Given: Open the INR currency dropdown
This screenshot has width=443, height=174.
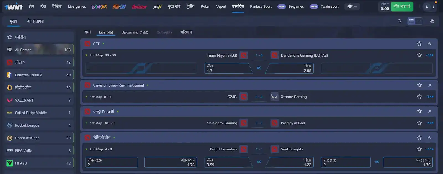Looking at the screenshot, I should pyautogui.click(x=385, y=4).
